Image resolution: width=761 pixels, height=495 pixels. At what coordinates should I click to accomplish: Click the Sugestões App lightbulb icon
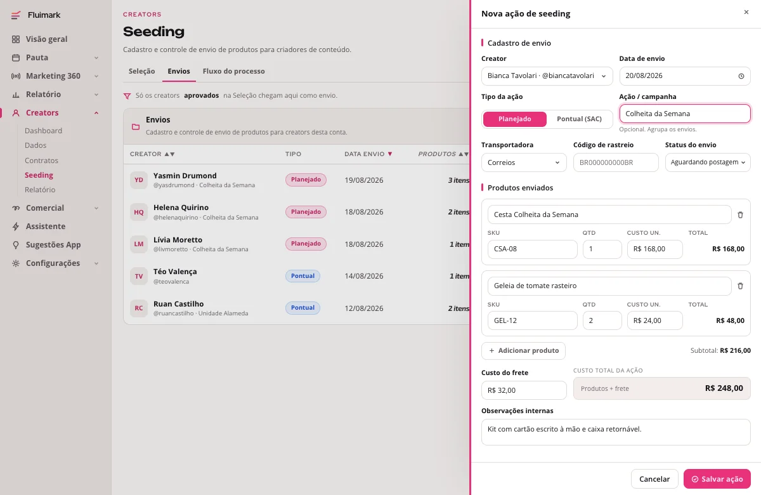tap(16, 245)
